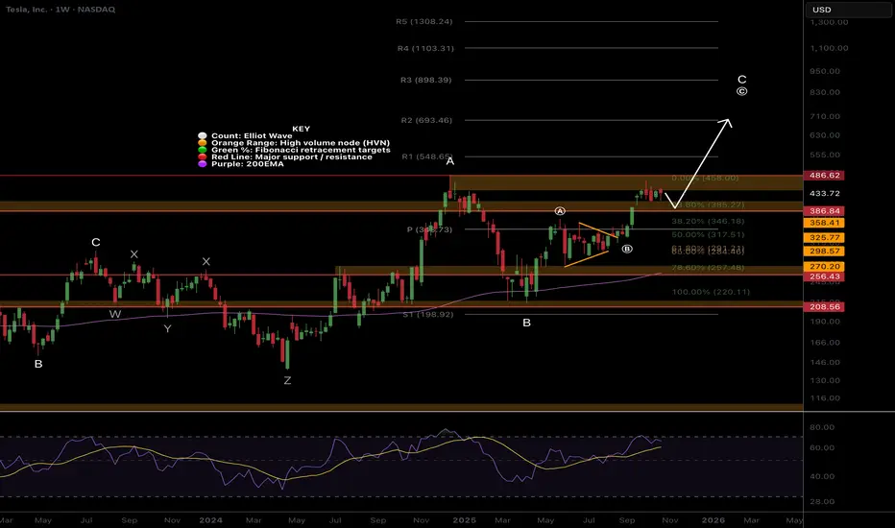Click Fibonacci label 0.00% (458.00)
The width and height of the screenshot is (895, 528).
pyautogui.click(x=705, y=179)
